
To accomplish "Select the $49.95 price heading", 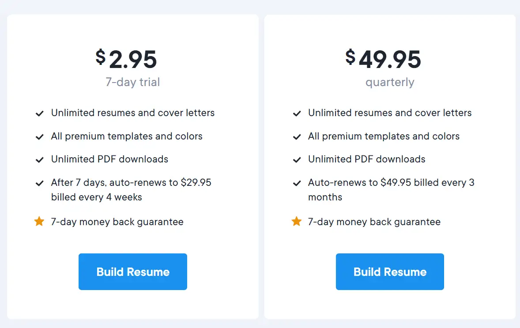I will tap(384, 59).
